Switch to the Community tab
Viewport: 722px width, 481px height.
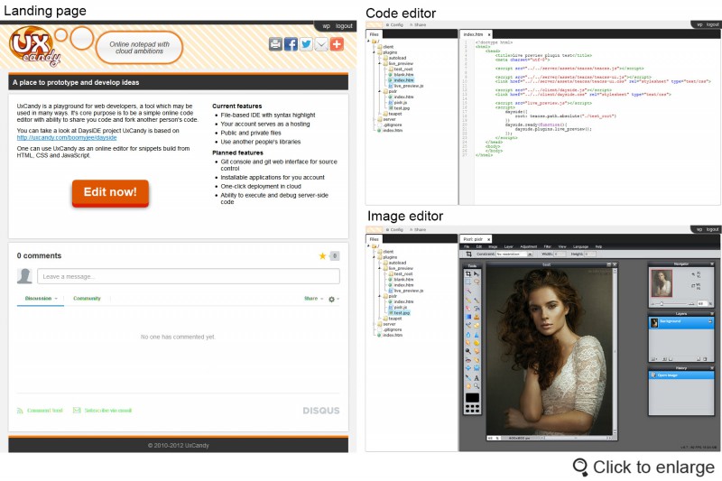pyautogui.click(x=87, y=299)
